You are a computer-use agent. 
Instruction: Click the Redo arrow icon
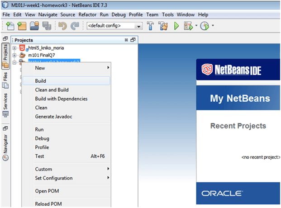[x=75, y=26]
